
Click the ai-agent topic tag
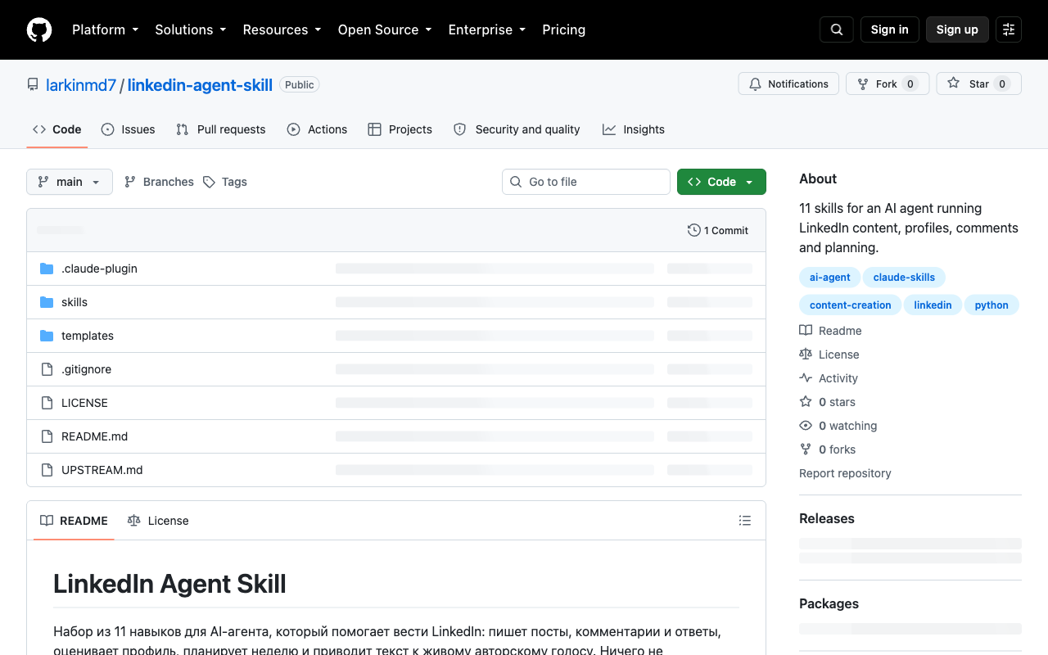830,278
